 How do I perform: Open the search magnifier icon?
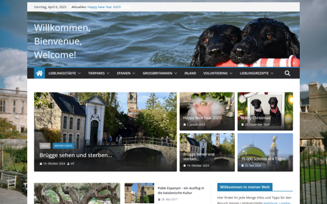point(287,73)
